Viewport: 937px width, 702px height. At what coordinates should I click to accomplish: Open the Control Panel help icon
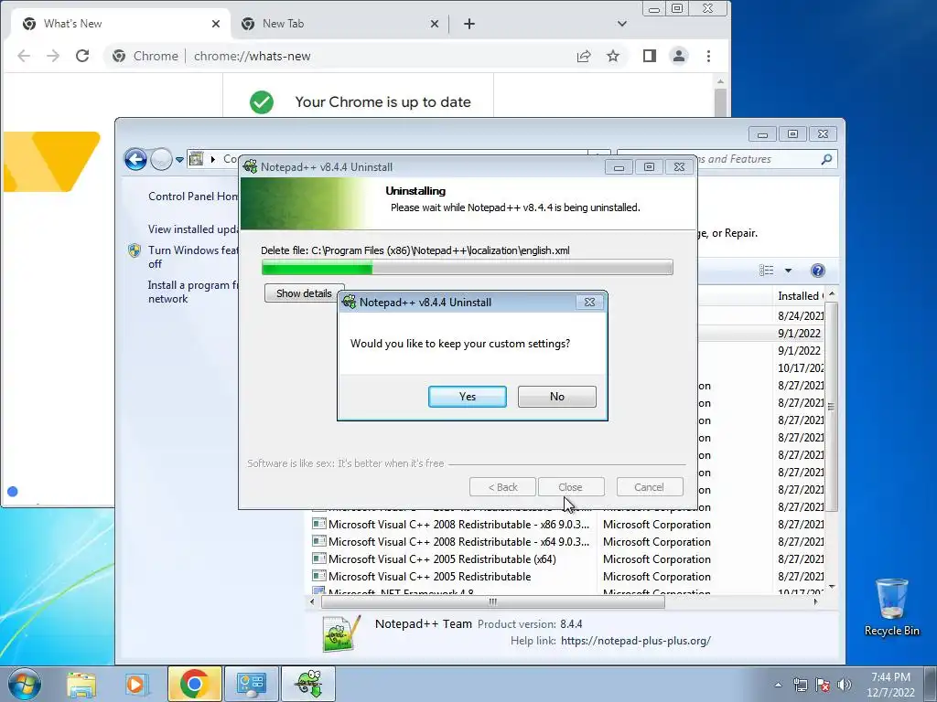(818, 271)
